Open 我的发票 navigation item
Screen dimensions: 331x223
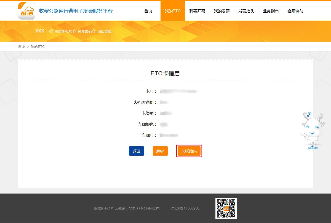click(x=222, y=11)
